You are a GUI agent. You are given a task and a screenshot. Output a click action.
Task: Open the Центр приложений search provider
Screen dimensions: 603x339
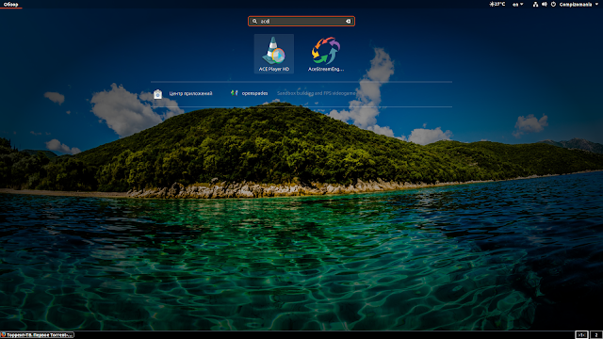[183, 94]
